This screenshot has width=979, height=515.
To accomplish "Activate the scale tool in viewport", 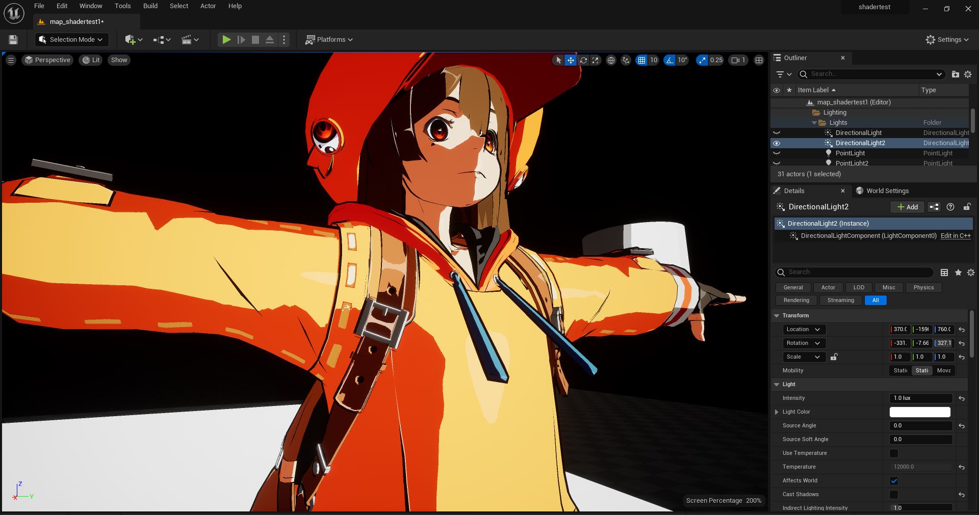I will [x=595, y=60].
